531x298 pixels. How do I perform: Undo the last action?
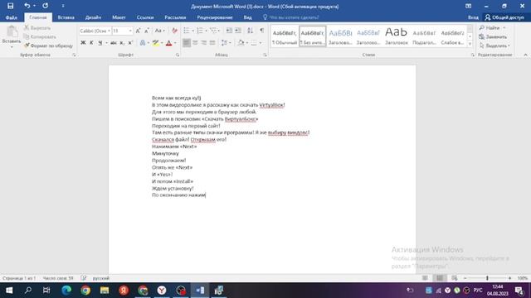pyautogui.click(x=27, y=6)
